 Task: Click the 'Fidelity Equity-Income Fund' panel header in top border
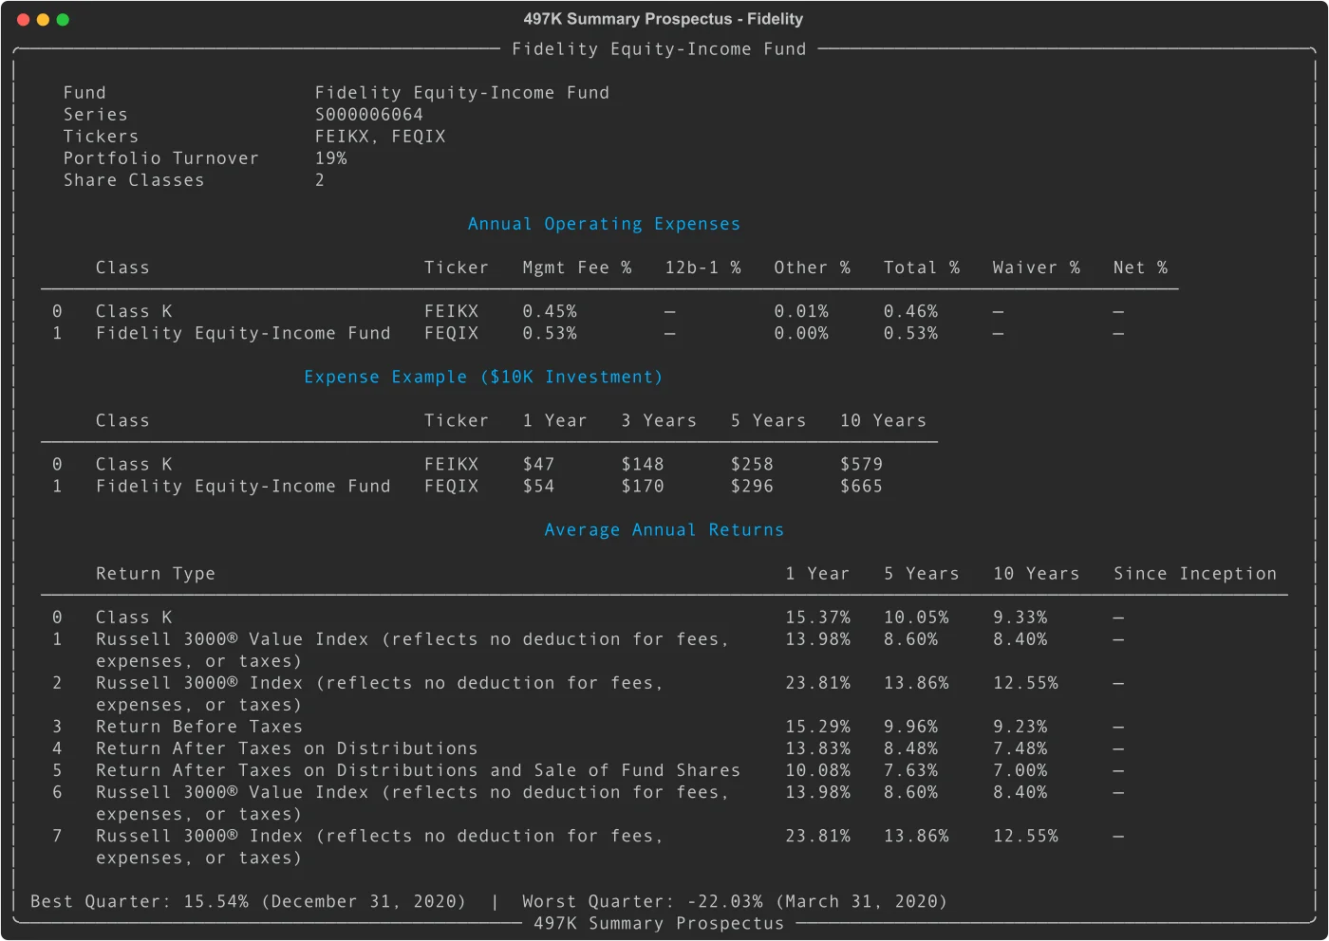(x=659, y=49)
